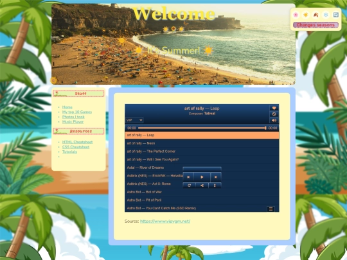Select 'art of rally — The Perfect Corner'

click(202, 152)
